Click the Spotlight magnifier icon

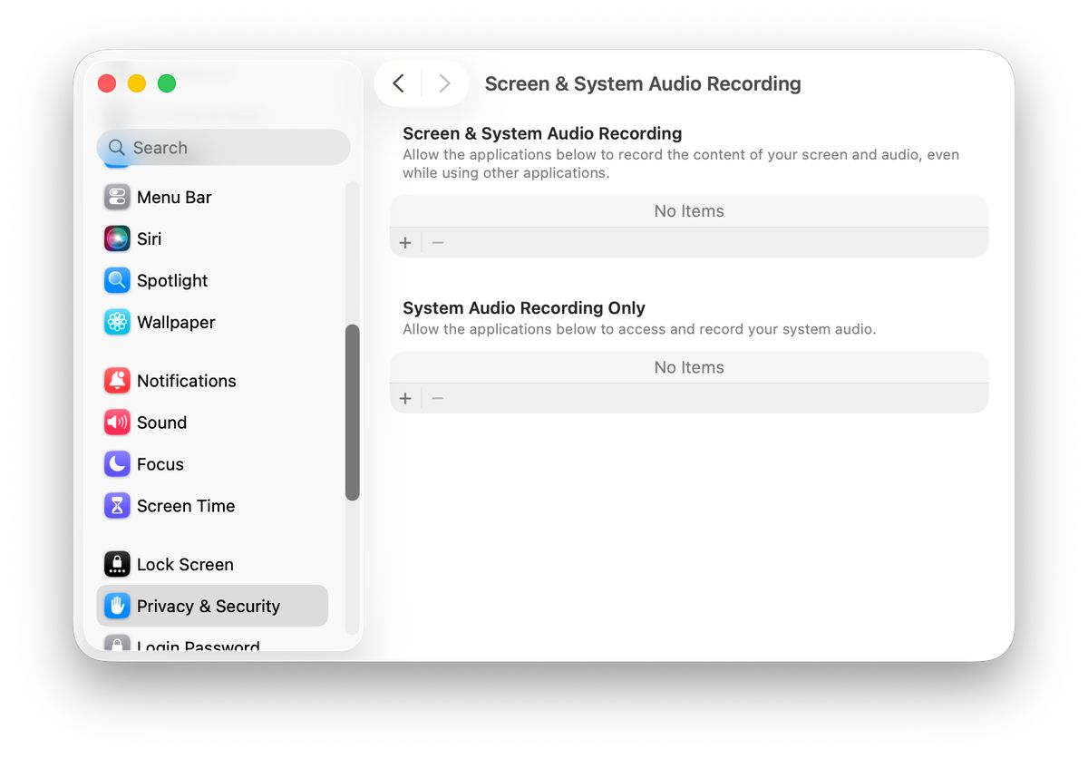(117, 280)
